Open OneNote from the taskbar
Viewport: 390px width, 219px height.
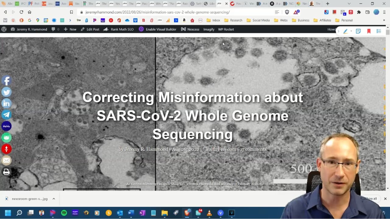click(x=142, y=213)
